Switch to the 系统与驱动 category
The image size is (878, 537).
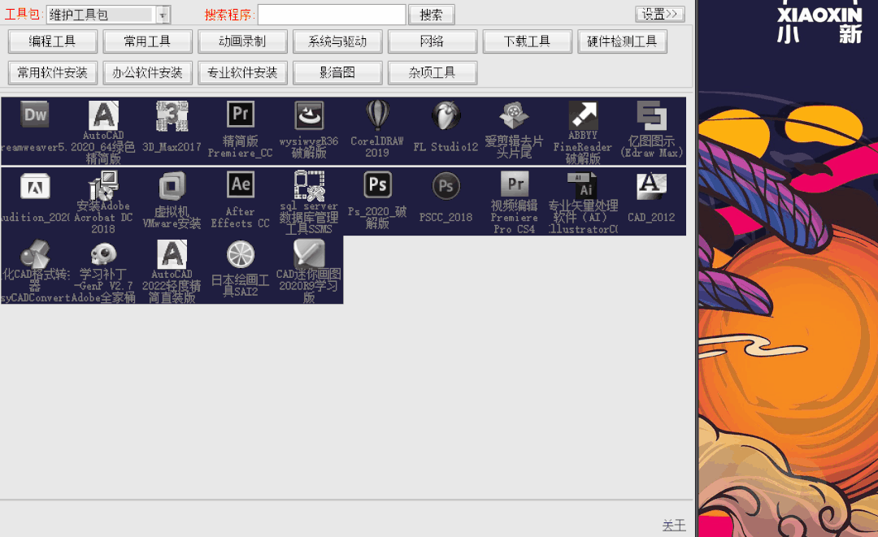(x=337, y=41)
